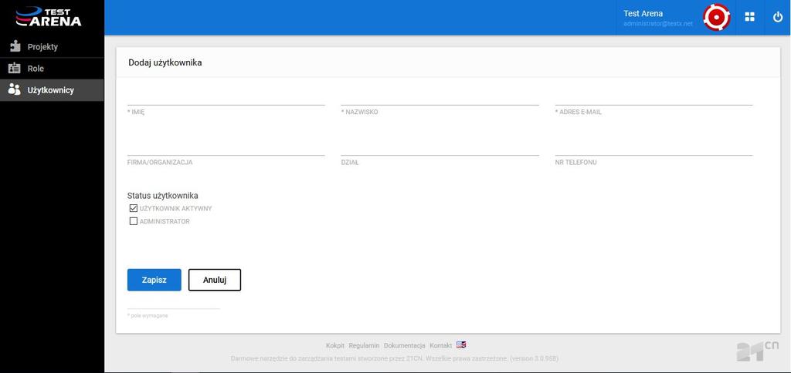Click the Projekty puzzle icon in the sidebar
This screenshot has width=791, height=373.
15,47
